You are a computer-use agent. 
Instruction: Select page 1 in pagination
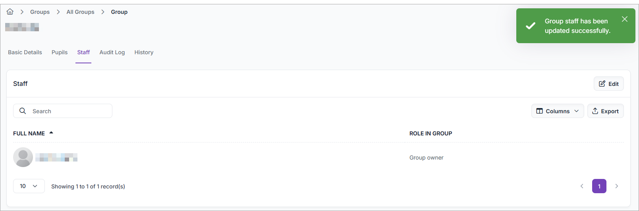[x=599, y=186]
